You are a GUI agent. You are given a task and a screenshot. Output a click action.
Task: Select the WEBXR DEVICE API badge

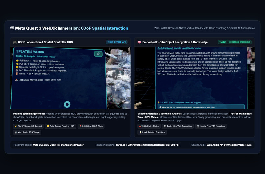click(116, 42)
